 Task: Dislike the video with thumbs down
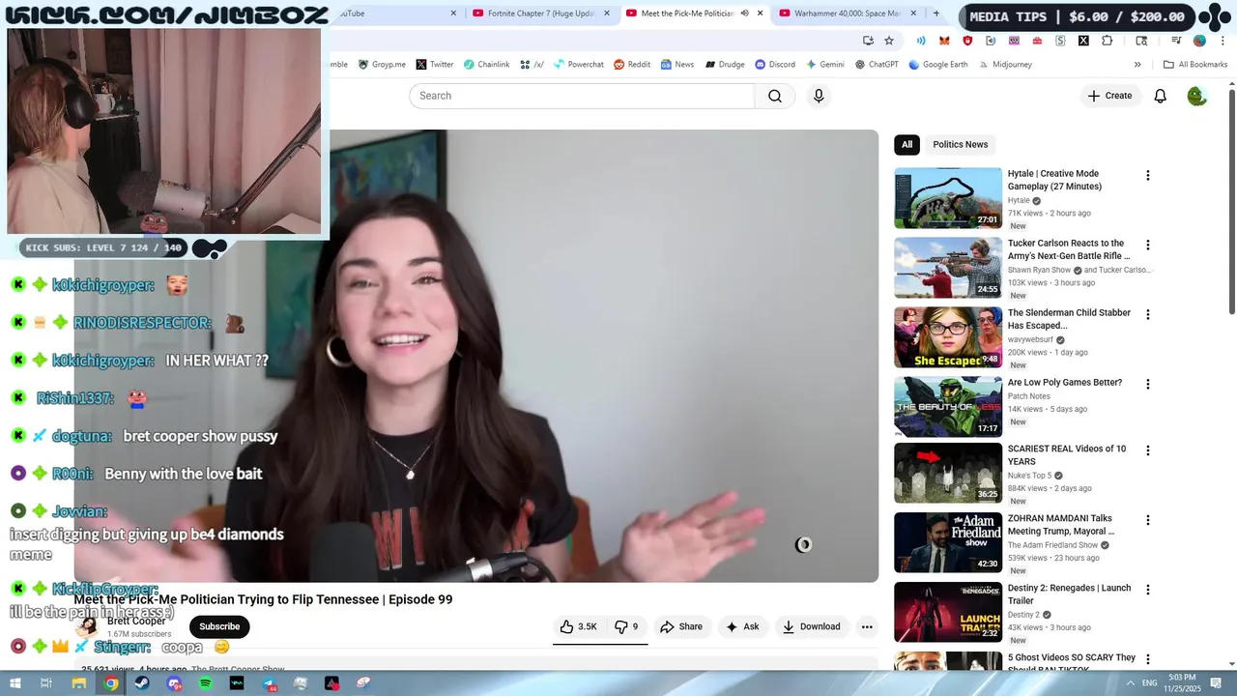click(x=626, y=626)
